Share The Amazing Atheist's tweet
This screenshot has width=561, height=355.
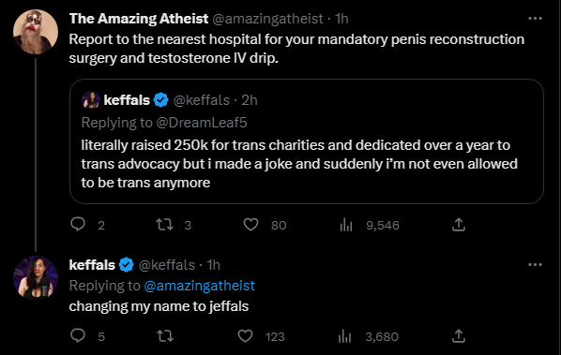(x=459, y=225)
